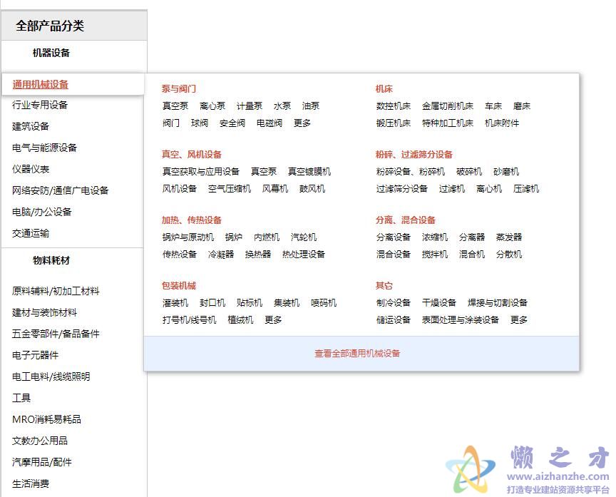Viewport: 616px width, 497px height.
Task: Open MRO消耗易耗品 category
Action: (46, 419)
